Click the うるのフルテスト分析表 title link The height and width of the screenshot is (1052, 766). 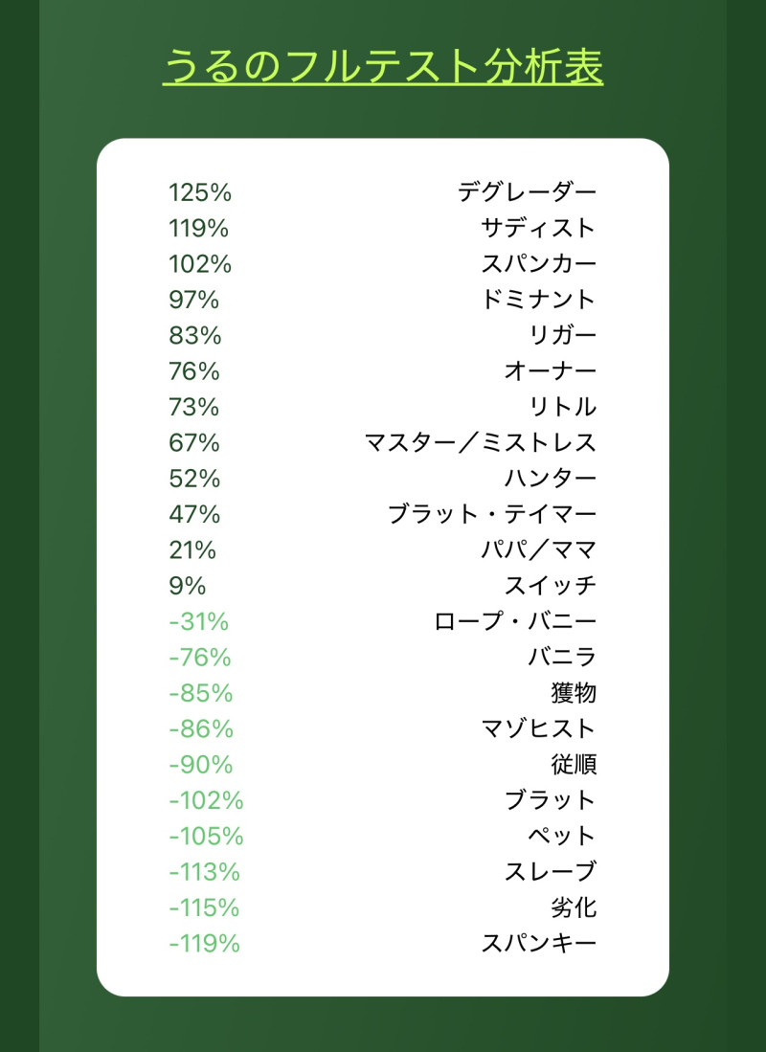pos(383,67)
